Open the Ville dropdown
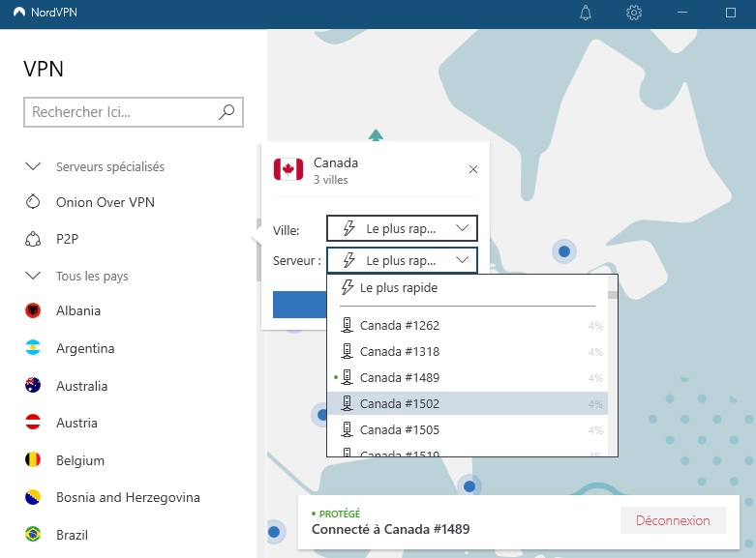This screenshot has width=756, height=558. (x=402, y=228)
